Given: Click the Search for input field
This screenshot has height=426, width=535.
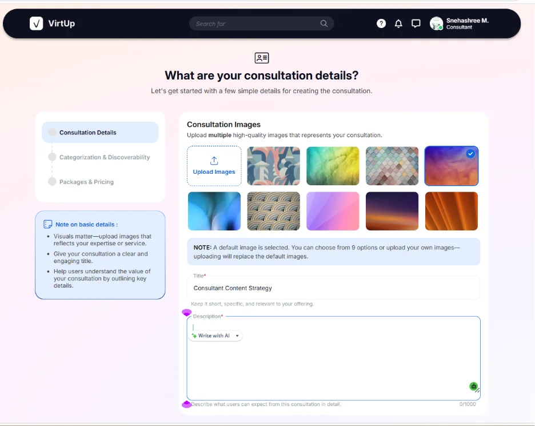Looking at the screenshot, I should tap(261, 23).
